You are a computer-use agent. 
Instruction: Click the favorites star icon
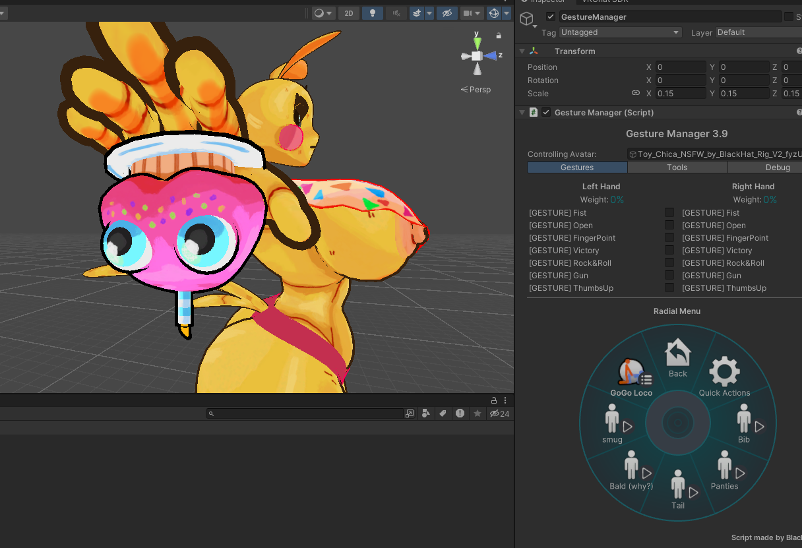[477, 413]
